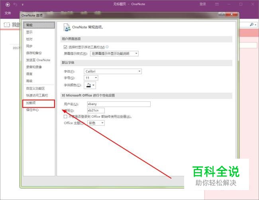Image resolution: width=259 pixels, height=200 pixels.
Task: Select the 同步 category
Action: [x=39, y=46]
